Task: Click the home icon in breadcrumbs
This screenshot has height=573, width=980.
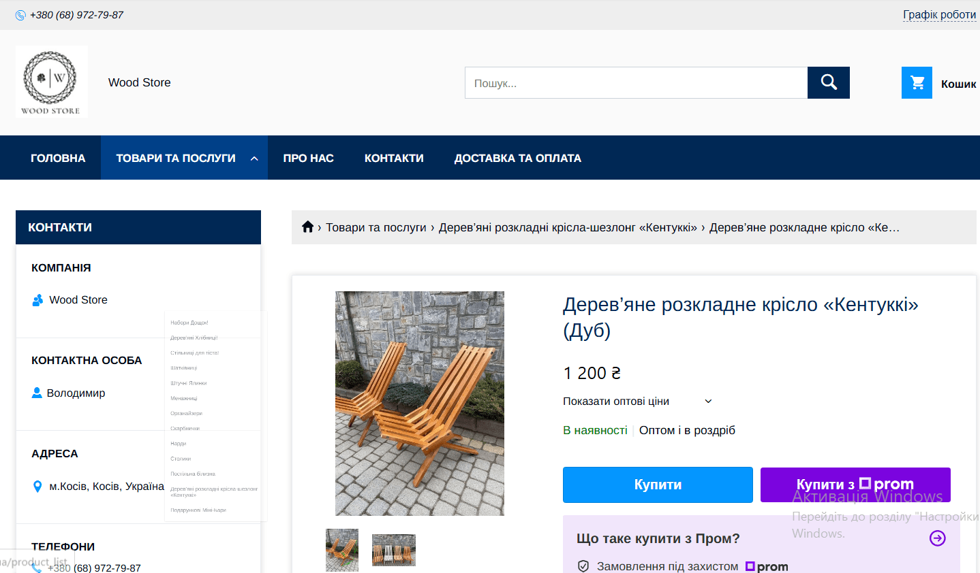Action: pos(307,227)
